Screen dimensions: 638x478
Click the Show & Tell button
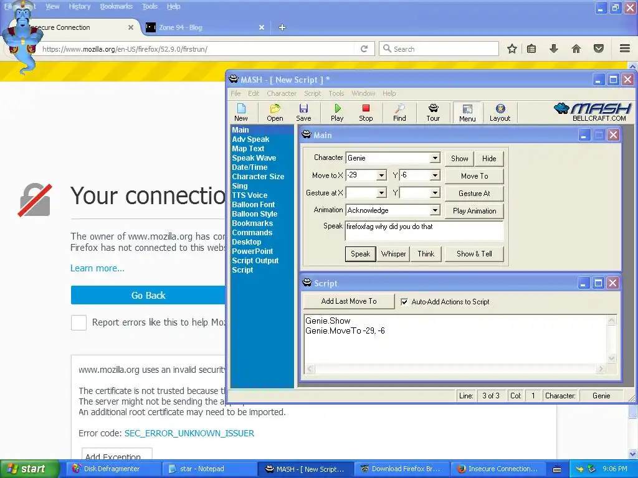tap(474, 254)
